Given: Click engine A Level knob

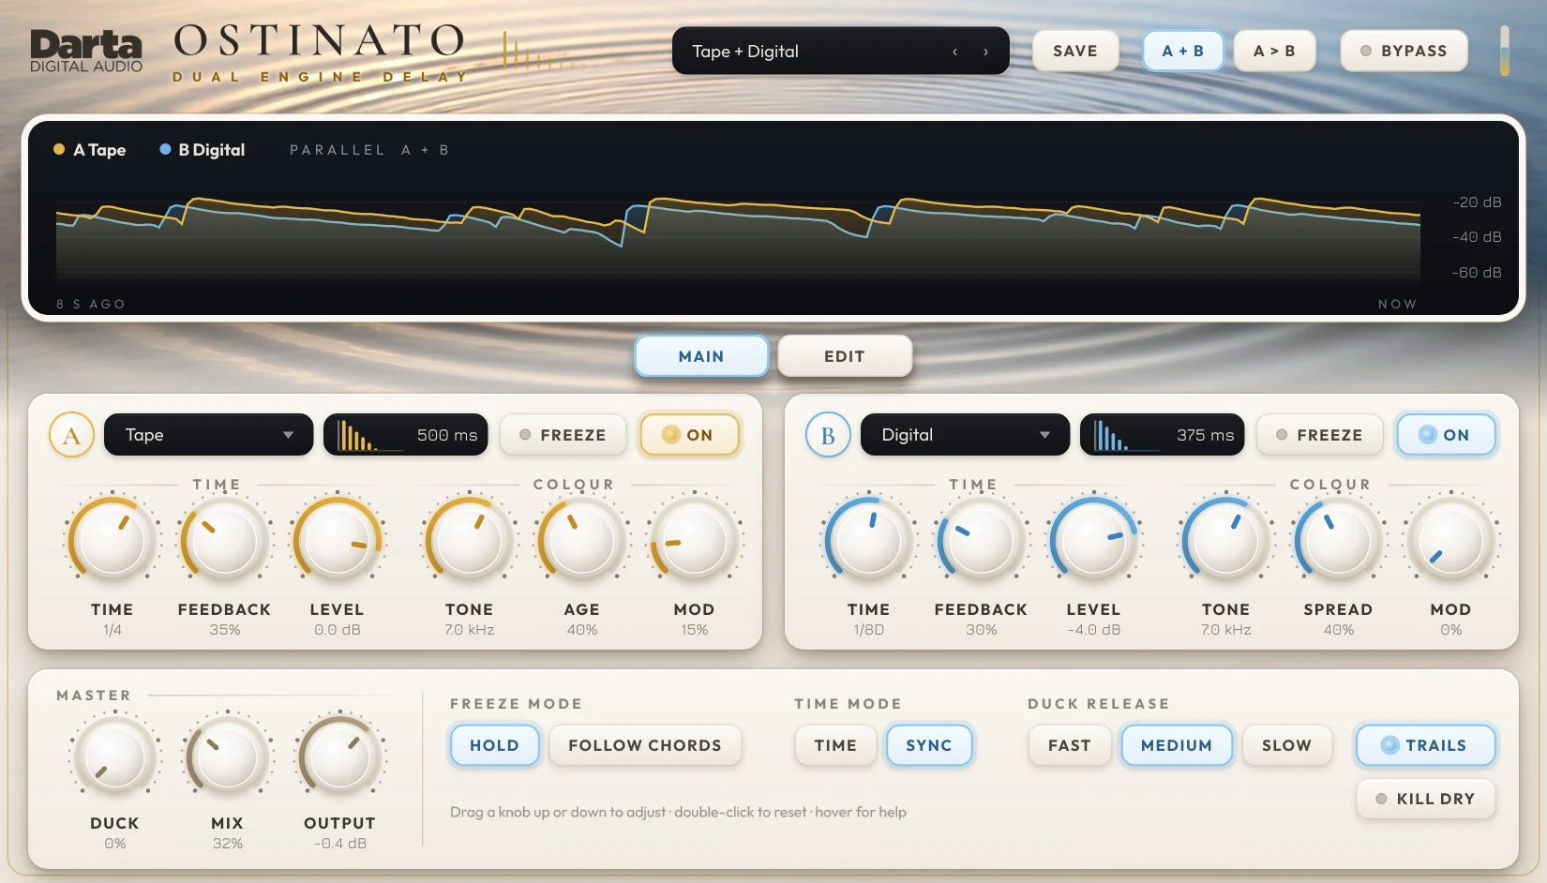Looking at the screenshot, I should point(338,541).
